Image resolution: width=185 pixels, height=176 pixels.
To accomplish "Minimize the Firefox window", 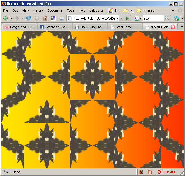I will click(171, 4).
